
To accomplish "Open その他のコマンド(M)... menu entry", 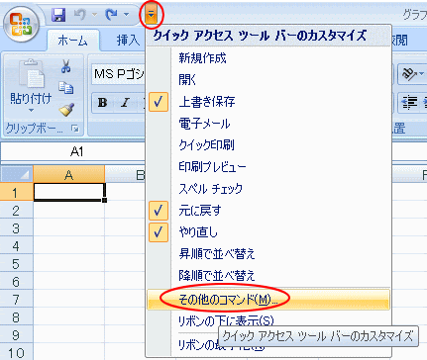I will pyautogui.click(x=268, y=300).
